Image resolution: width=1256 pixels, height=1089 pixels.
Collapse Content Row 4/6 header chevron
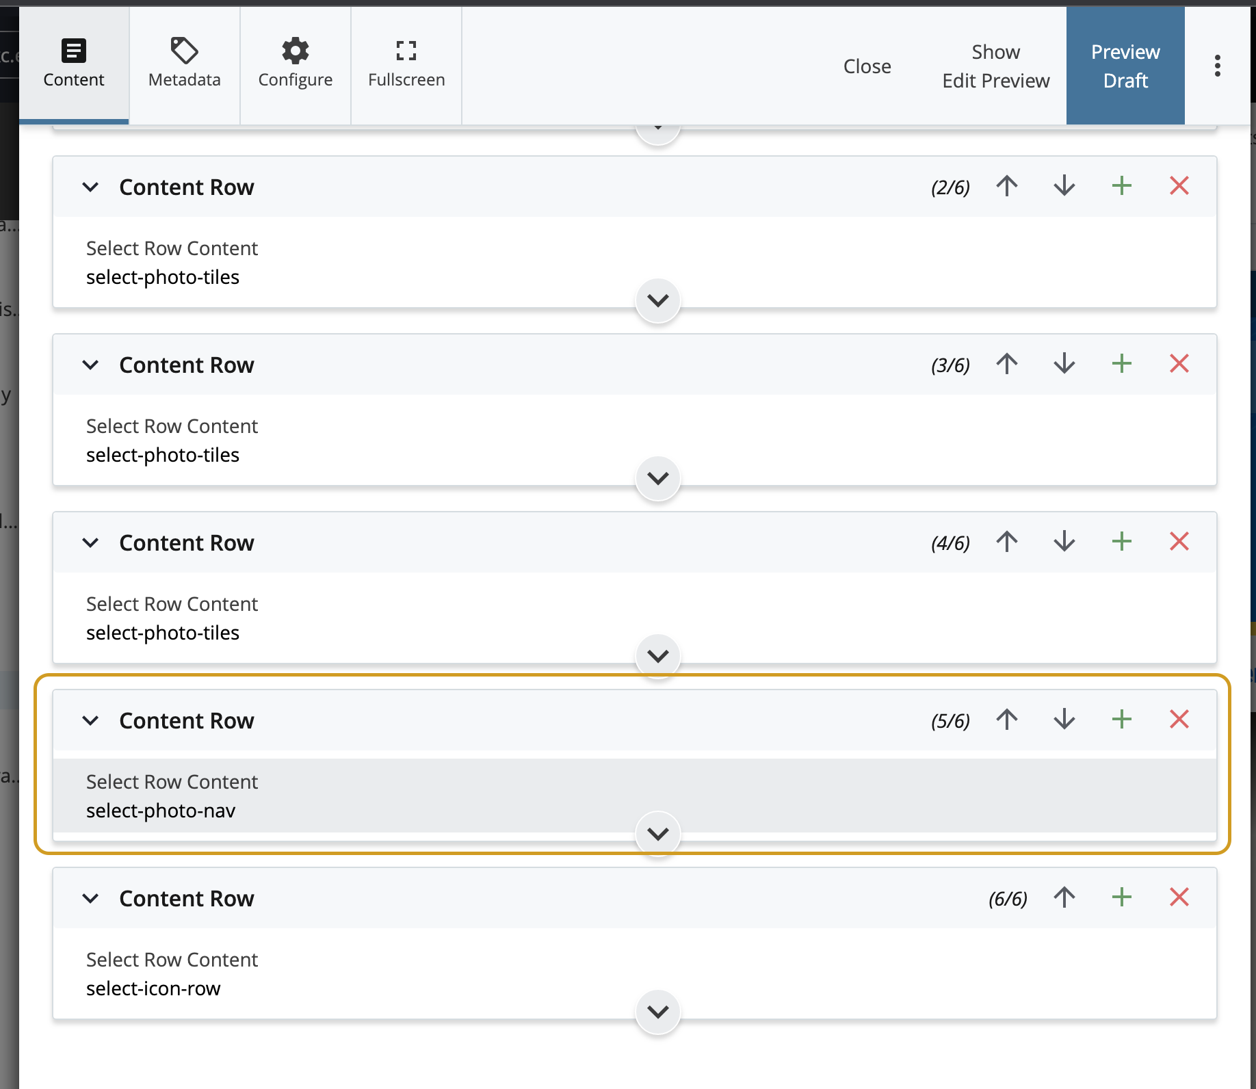pyautogui.click(x=90, y=542)
